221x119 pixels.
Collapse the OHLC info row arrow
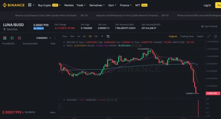coord(64,42)
